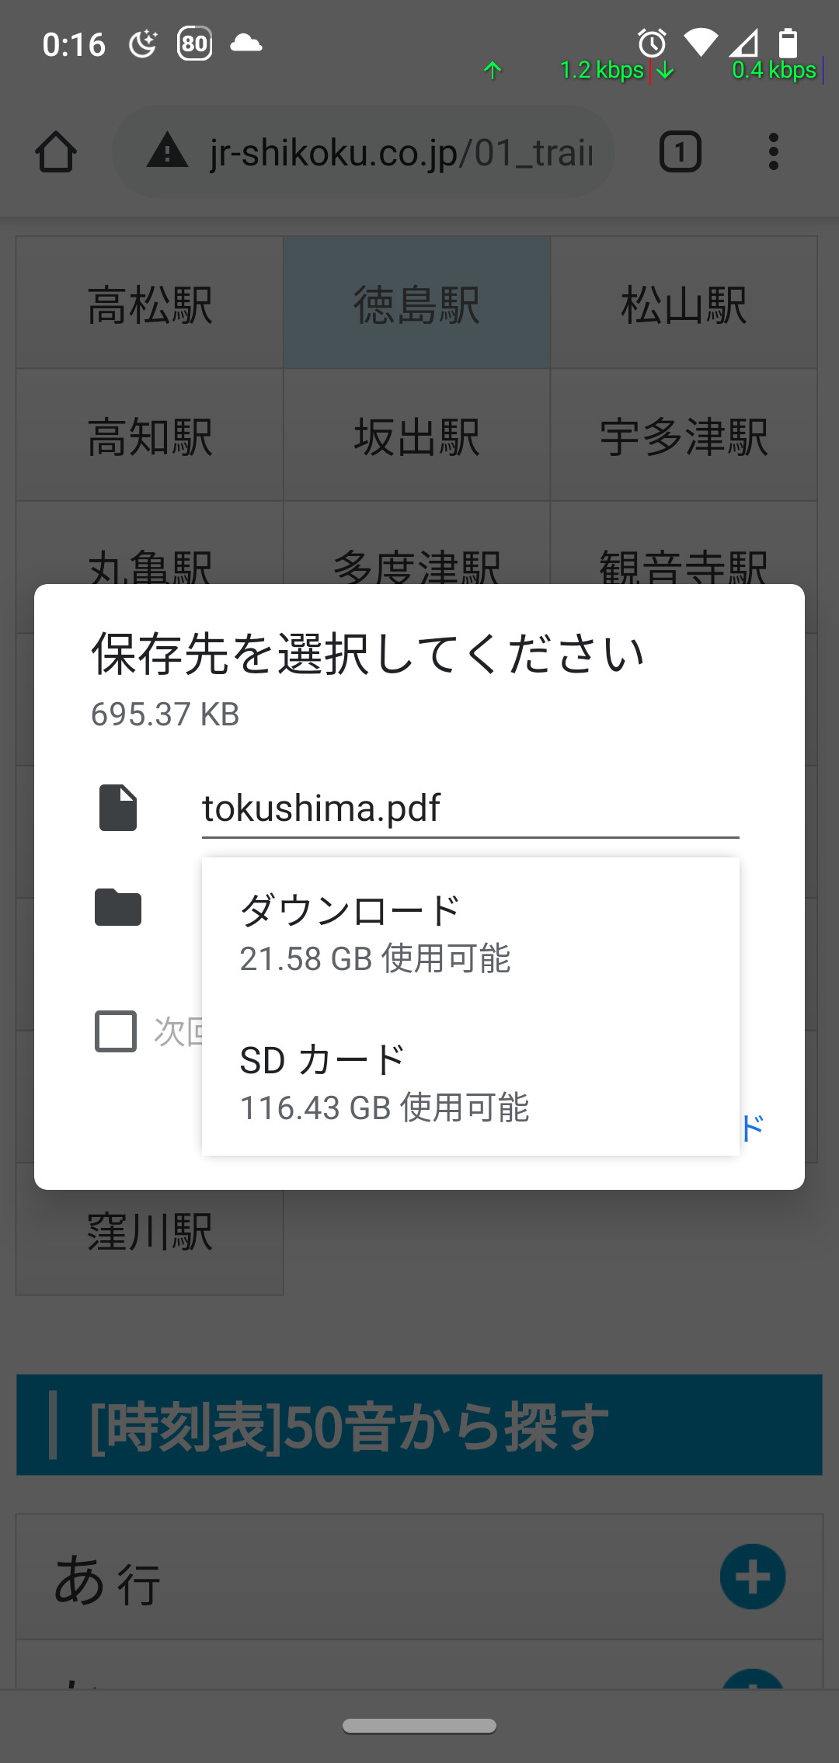Screen dimensions: 839x1763
Task: Tap the alarm clock status icon
Action: point(652,43)
